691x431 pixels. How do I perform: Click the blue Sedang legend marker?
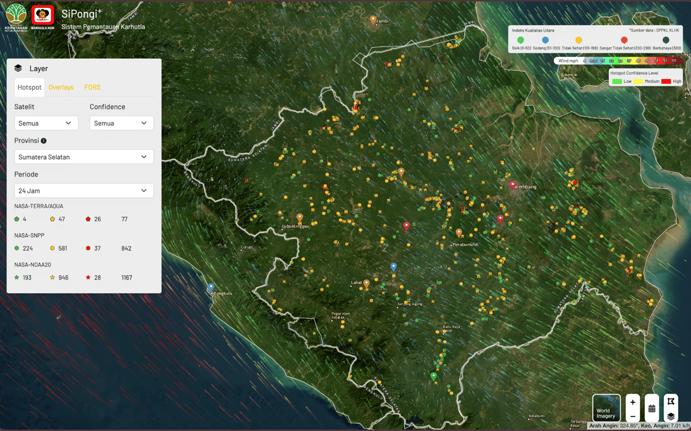[545, 40]
